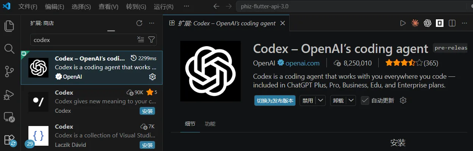Click the 安装 heading in the details pane

398,143
